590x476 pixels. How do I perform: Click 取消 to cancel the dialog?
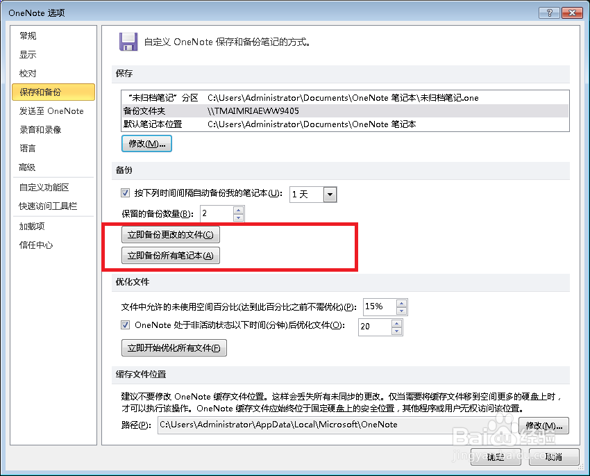click(x=553, y=457)
